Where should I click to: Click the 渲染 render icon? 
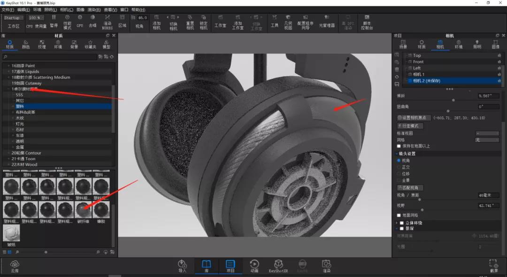(326, 266)
